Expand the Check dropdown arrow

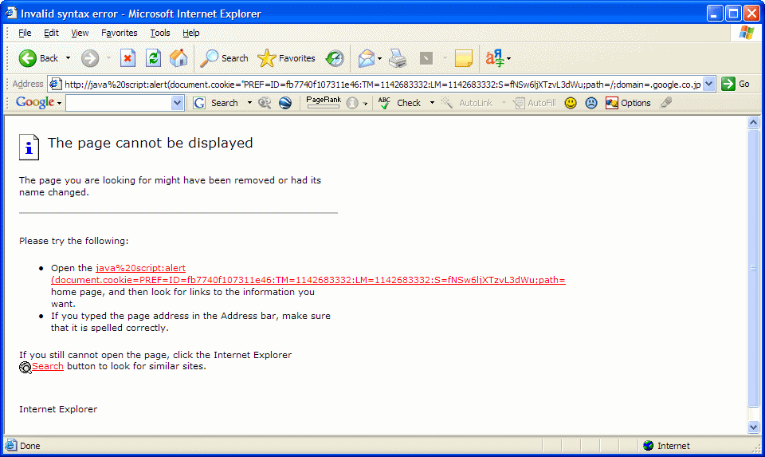pos(432,103)
